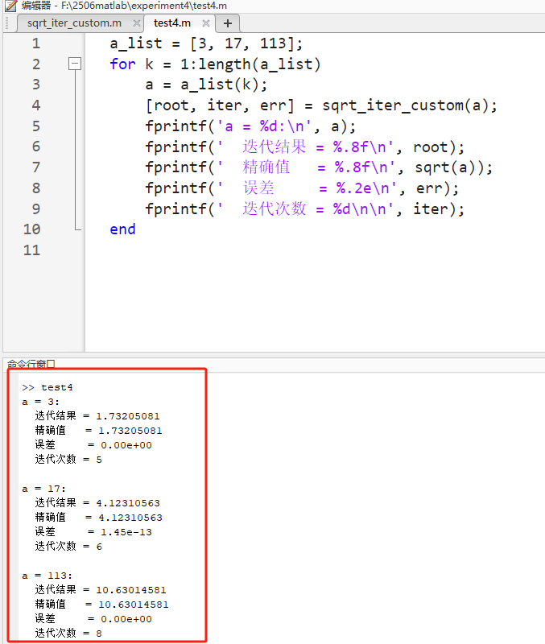The width and height of the screenshot is (545, 644).
Task: Click '迭代次数 = 6' output line
Action: pyautogui.click(x=68, y=547)
